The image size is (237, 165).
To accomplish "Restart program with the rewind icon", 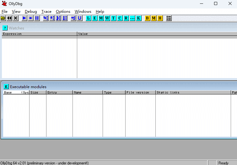I will [9, 18].
